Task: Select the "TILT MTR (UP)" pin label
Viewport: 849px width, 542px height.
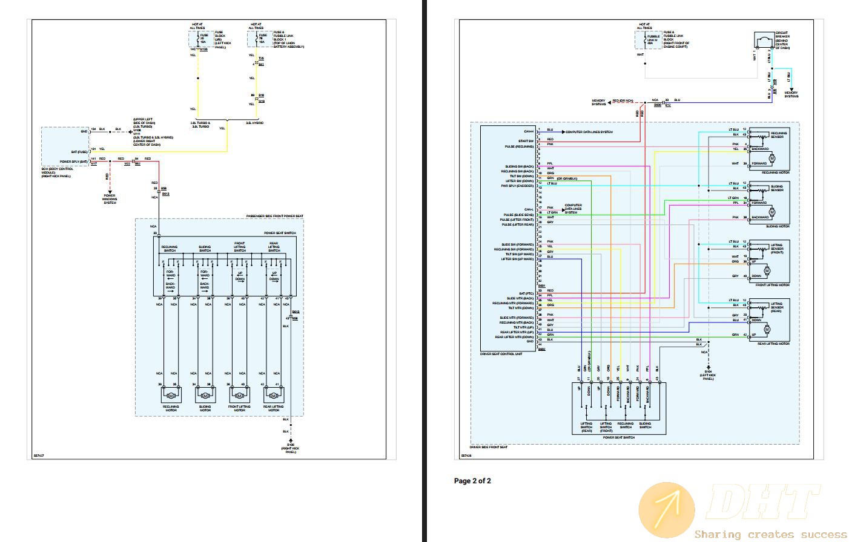Action: 523,327
